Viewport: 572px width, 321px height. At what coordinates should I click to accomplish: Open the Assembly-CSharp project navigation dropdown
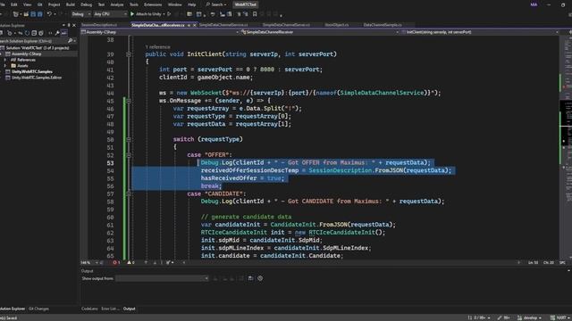point(160,32)
